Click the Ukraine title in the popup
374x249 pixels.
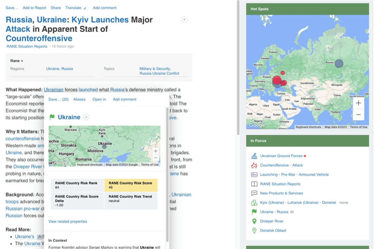(x=69, y=117)
